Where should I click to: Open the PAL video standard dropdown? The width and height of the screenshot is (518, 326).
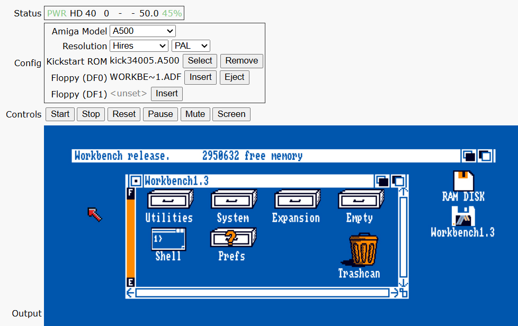coord(191,46)
